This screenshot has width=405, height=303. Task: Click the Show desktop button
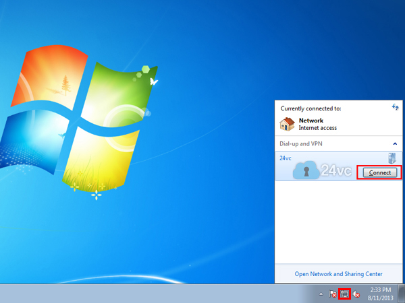(x=402, y=294)
